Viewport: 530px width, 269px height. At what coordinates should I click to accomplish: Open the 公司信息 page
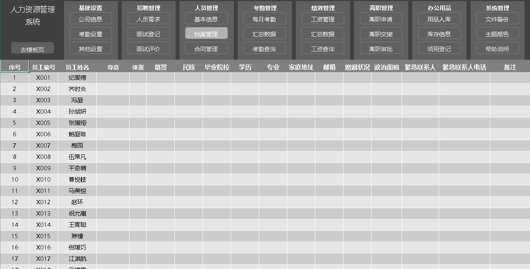point(91,19)
